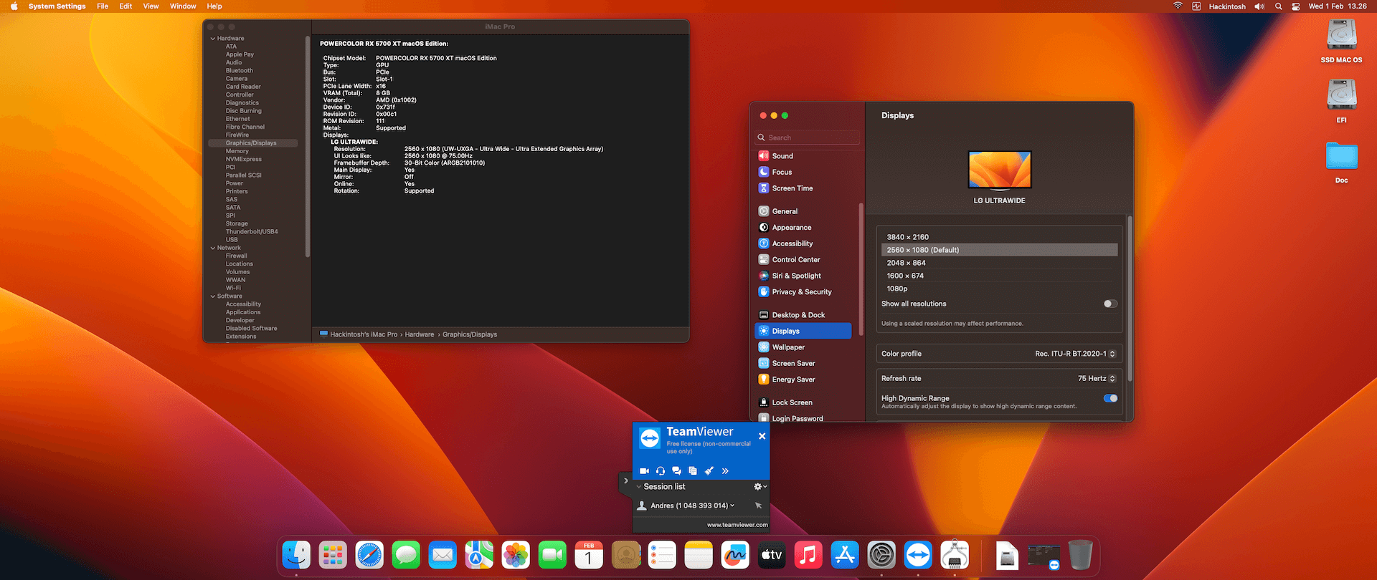Open Freeform from the Dock

click(x=735, y=555)
